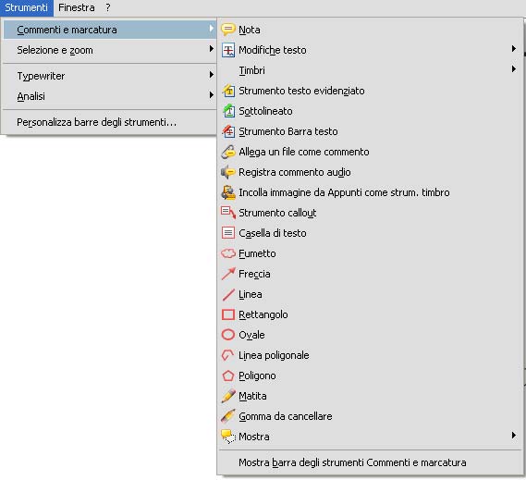Expand the Modifiche testo submenu arrow
The width and height of the screenshot is (526, 480).
(x=514, y=49)
